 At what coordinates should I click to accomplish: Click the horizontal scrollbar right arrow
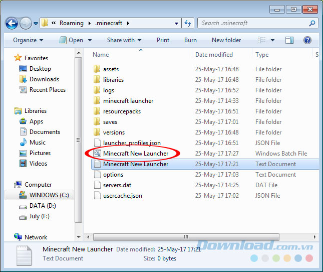(x=315, y=237)
